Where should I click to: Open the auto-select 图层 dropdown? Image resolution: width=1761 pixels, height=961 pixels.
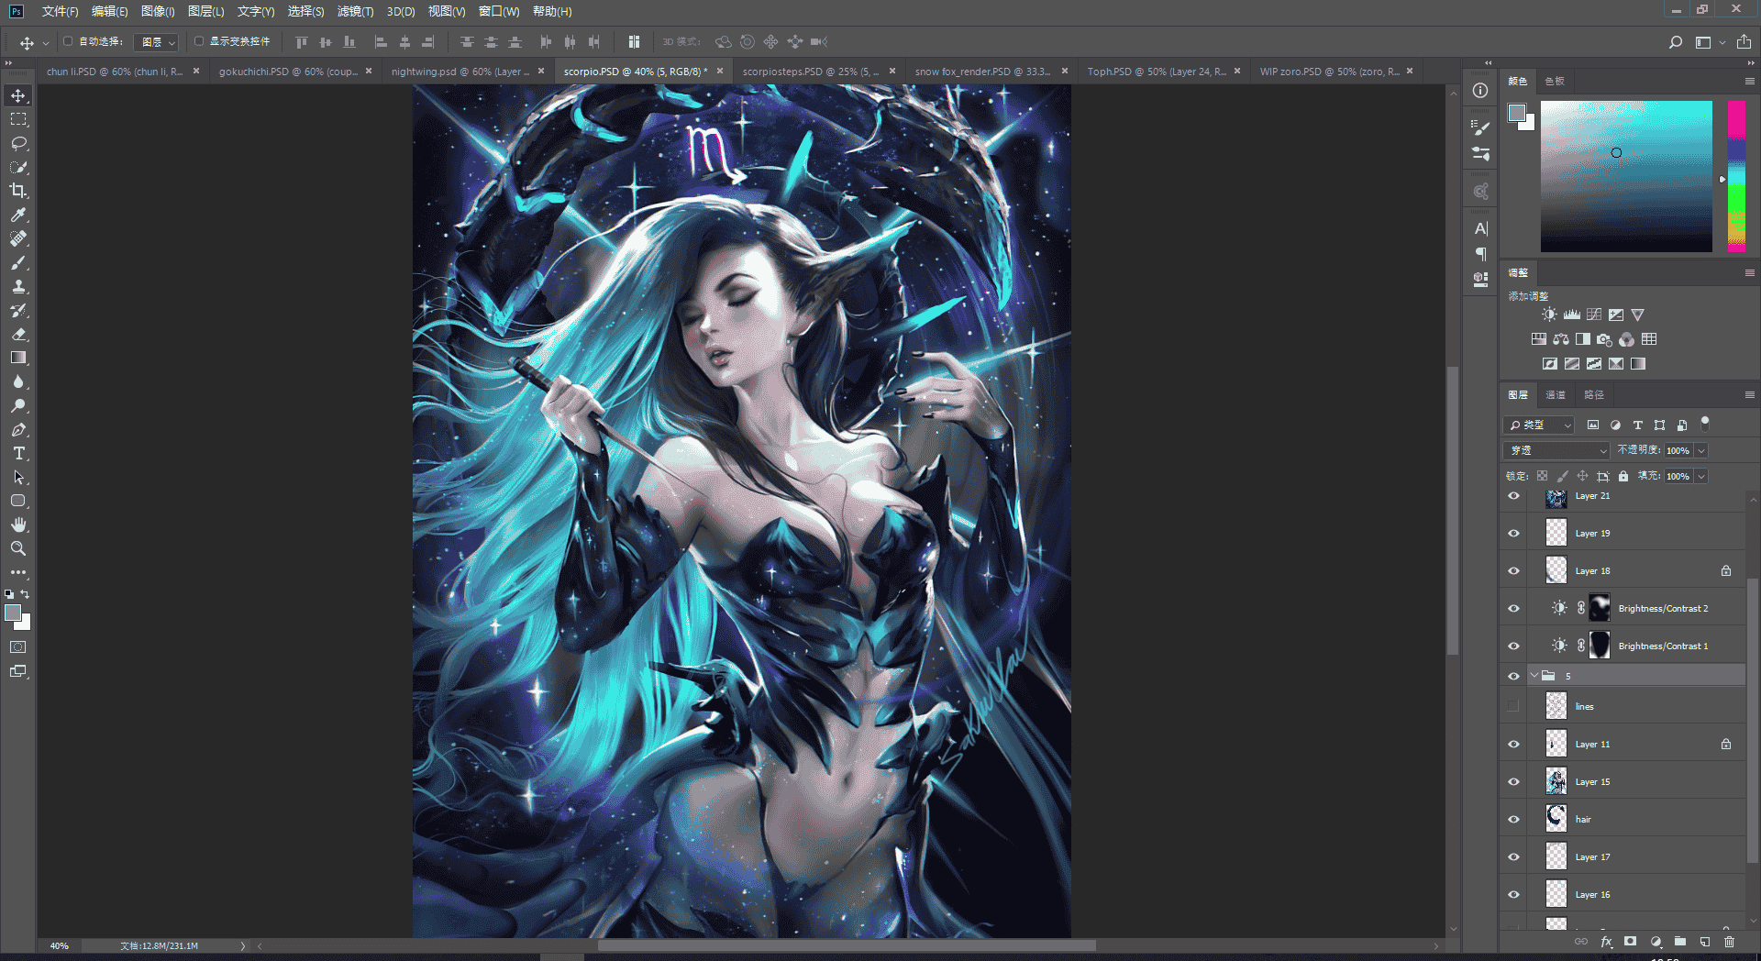(156, 42)
